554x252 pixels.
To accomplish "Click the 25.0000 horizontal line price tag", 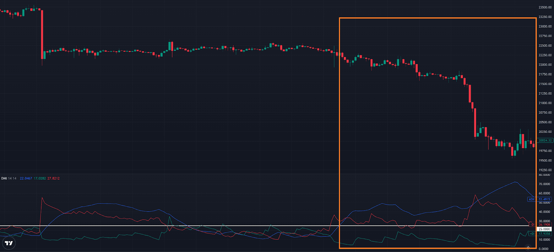I will (x=544, y=229).
